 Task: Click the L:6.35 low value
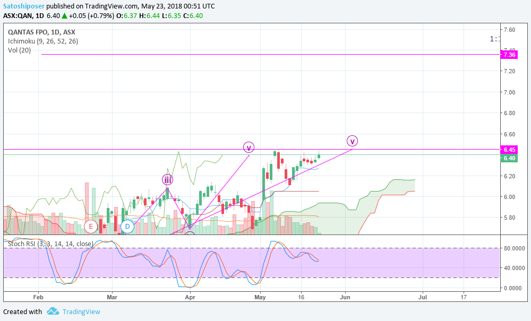[x=172, y=15]
